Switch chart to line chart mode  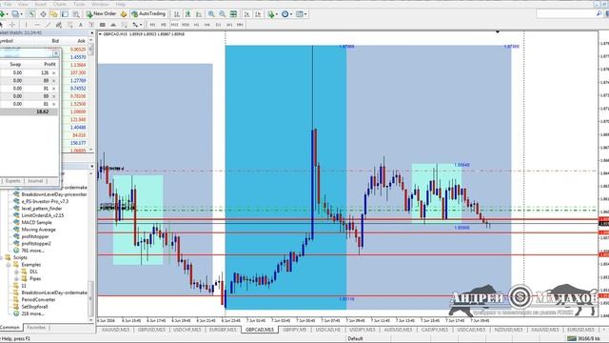point(199,14)
